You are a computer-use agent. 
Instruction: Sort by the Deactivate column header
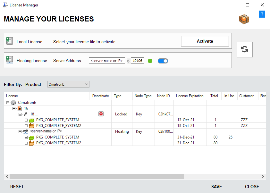point(100,96)
